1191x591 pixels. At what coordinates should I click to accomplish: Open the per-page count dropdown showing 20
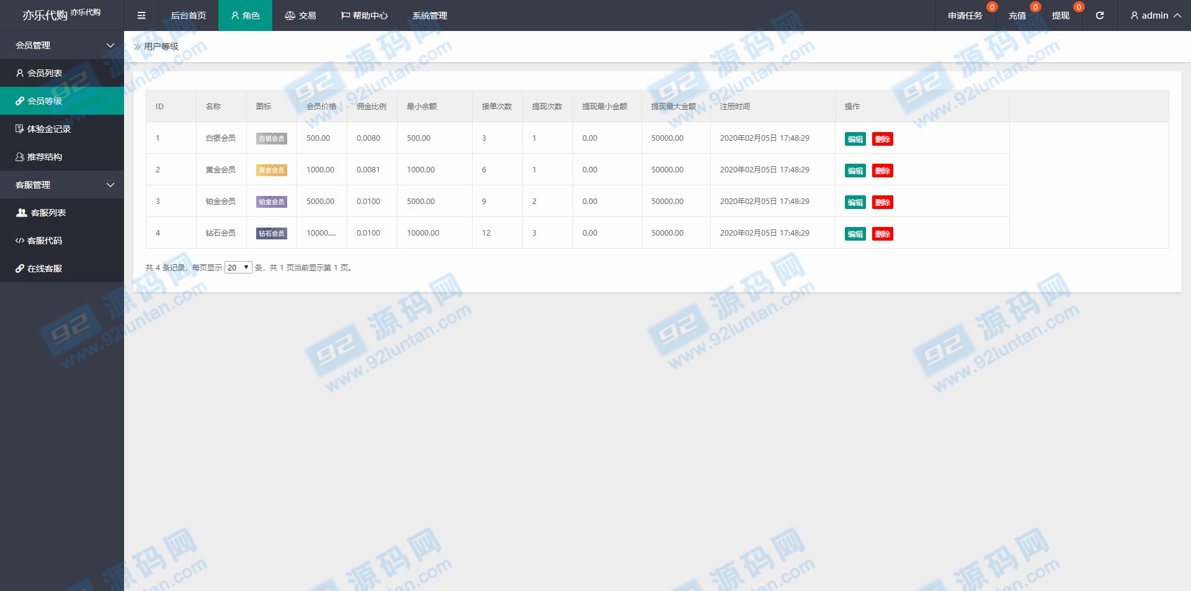[x=238, y=268]
